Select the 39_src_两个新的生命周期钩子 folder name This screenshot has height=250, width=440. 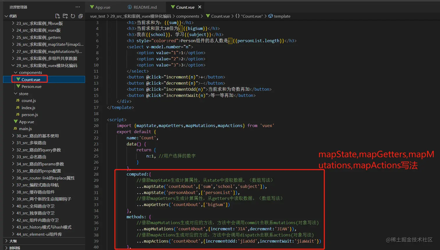(44, 199)
